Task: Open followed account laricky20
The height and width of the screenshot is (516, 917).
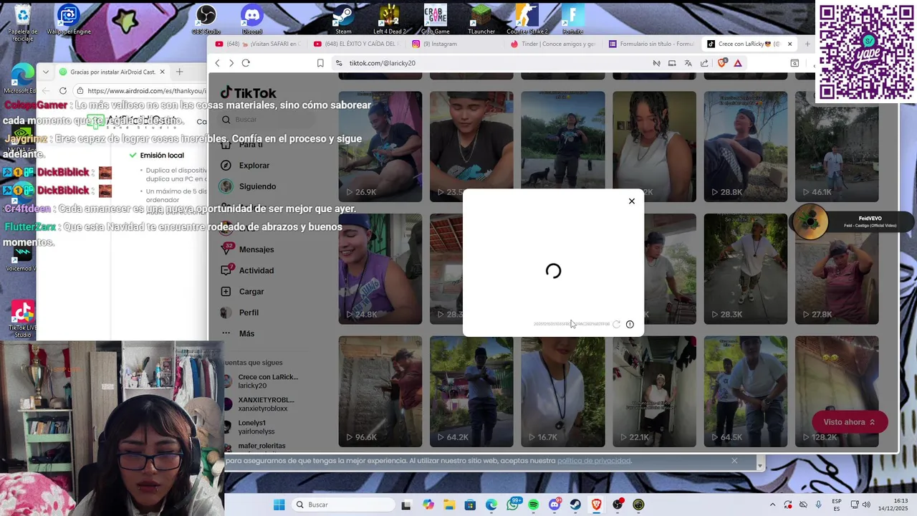Action: [x=262, y=381]
